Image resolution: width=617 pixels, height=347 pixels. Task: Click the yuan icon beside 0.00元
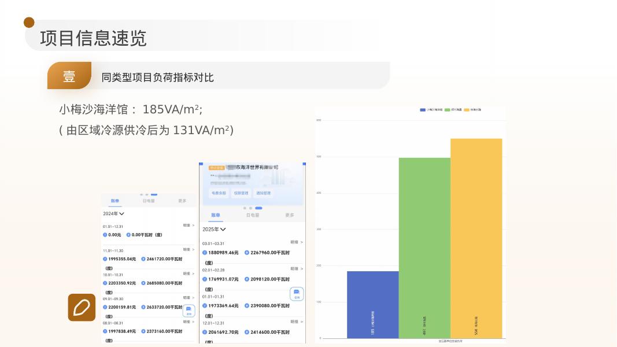click(x=105, y=235)
